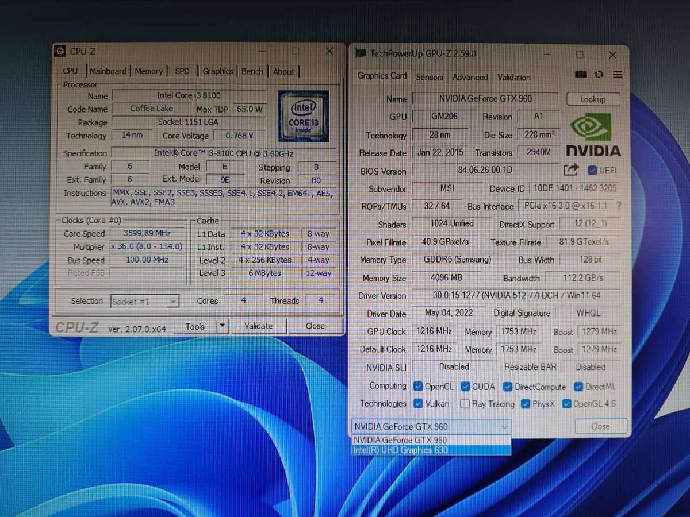Select the CPU tab in CPU-Z
This screenshot has width=690, height=517.
[70, 71]
